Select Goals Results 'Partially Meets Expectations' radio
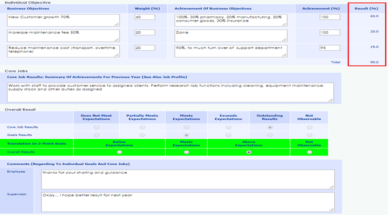This screenshot has height=215, width=388. click(x=142, y=135)
